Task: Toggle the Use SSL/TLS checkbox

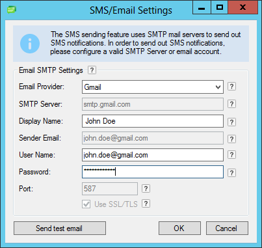Action: pyautogui.click(x=86, y=204)
